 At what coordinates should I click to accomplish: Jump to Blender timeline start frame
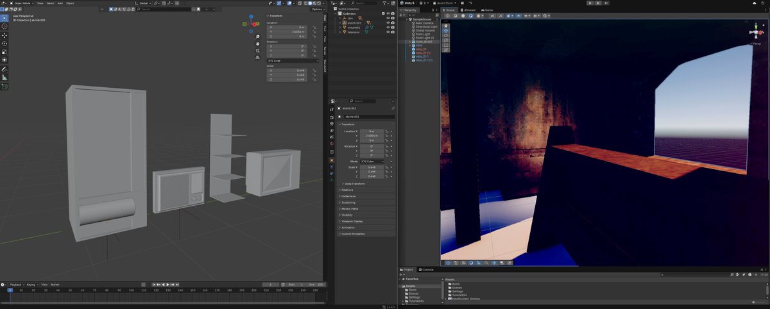coord(154,284)
